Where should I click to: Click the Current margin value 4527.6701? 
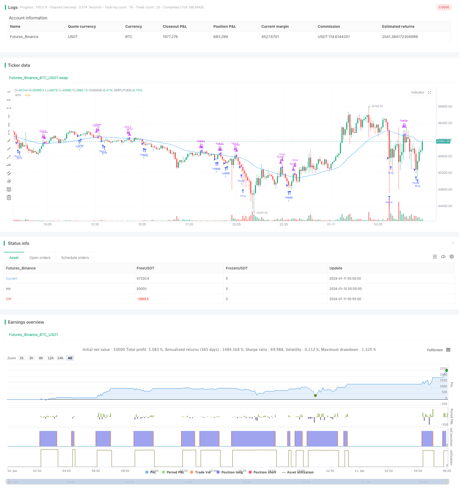click(270, 37)
